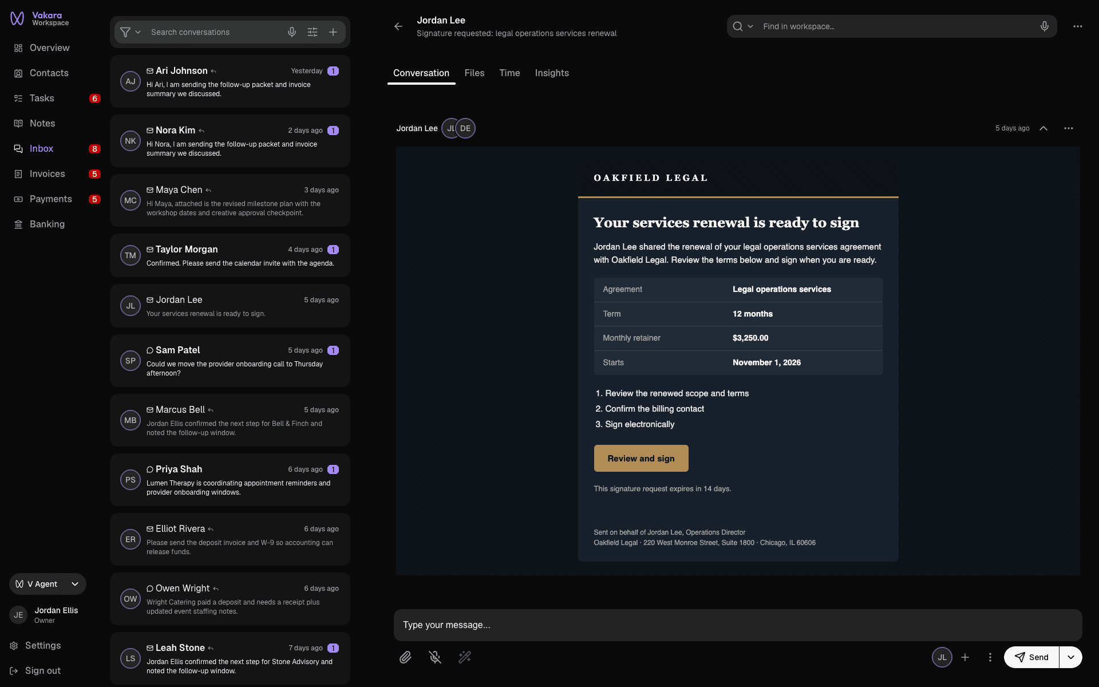Screen dimensions: 1099x687
Task: Open the Banking section in sidebar
Action: click(47, 224)
